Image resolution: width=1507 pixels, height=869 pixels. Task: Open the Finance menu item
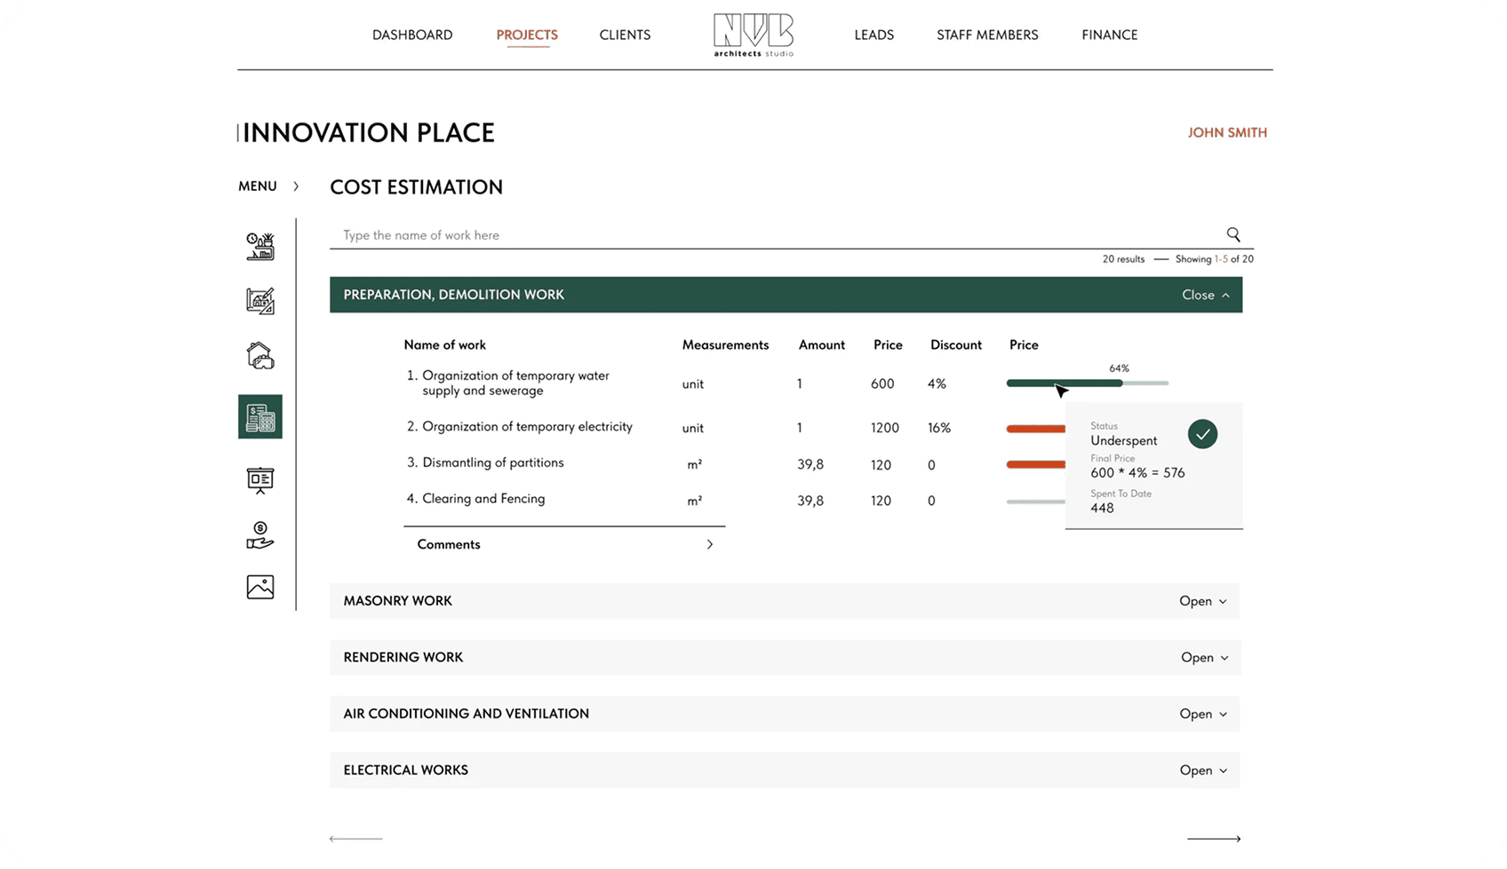[1109, 35]
